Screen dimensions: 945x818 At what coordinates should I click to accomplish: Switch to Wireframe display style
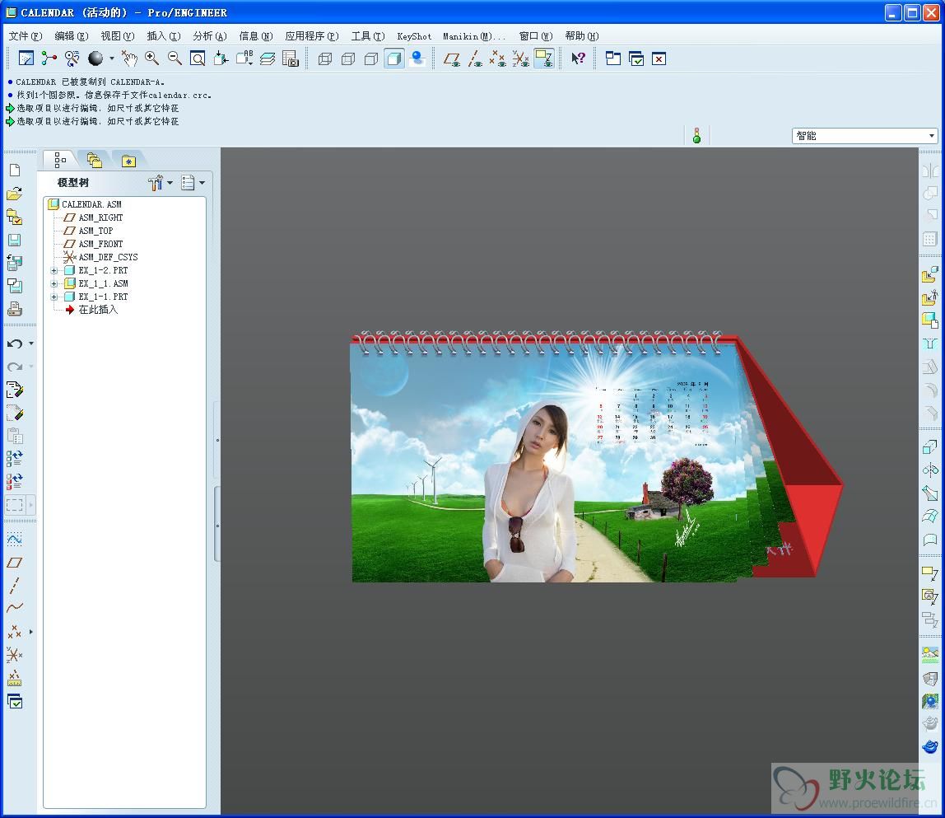point(325,58)
